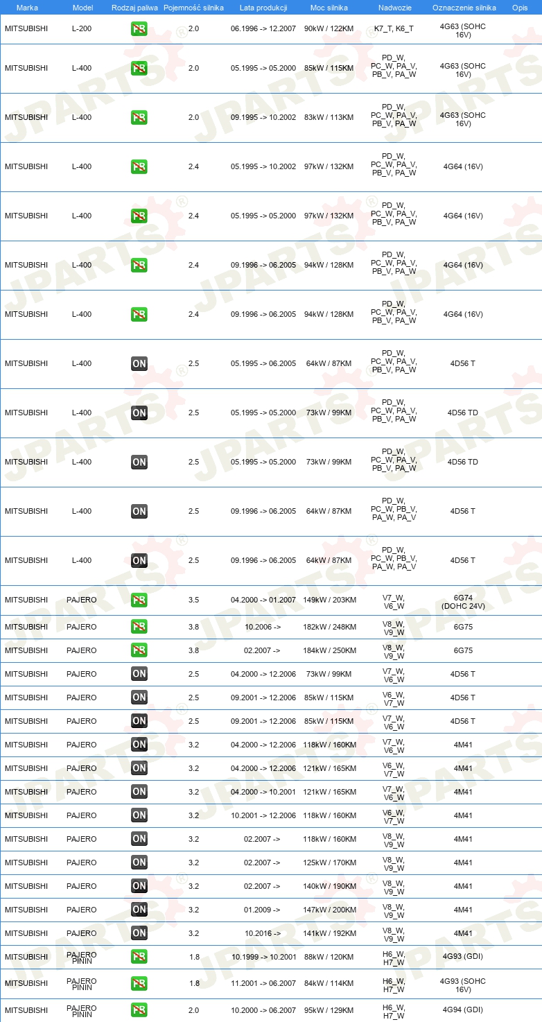Select the '4G63 (SOHC 16V)' cell in the L-200 row
Screen dimensions: 542x1022
463,29
